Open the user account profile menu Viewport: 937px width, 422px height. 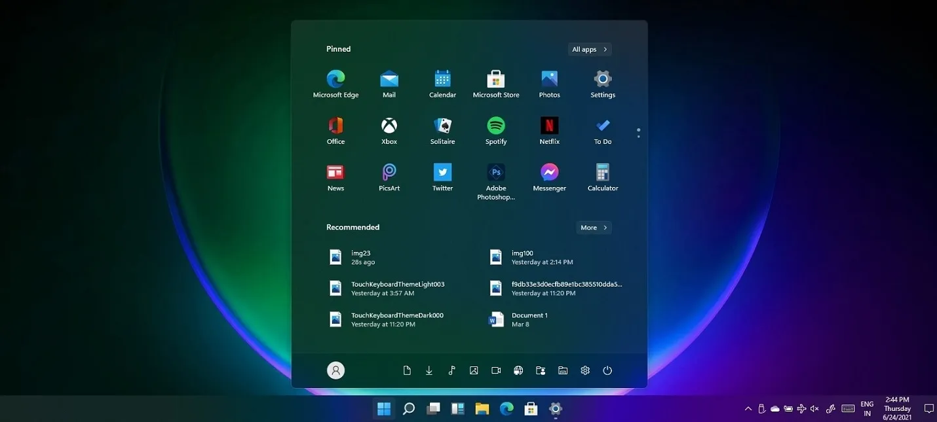(x=335, y=370)
